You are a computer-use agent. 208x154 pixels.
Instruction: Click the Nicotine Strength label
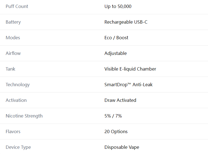tap(24, 116)
